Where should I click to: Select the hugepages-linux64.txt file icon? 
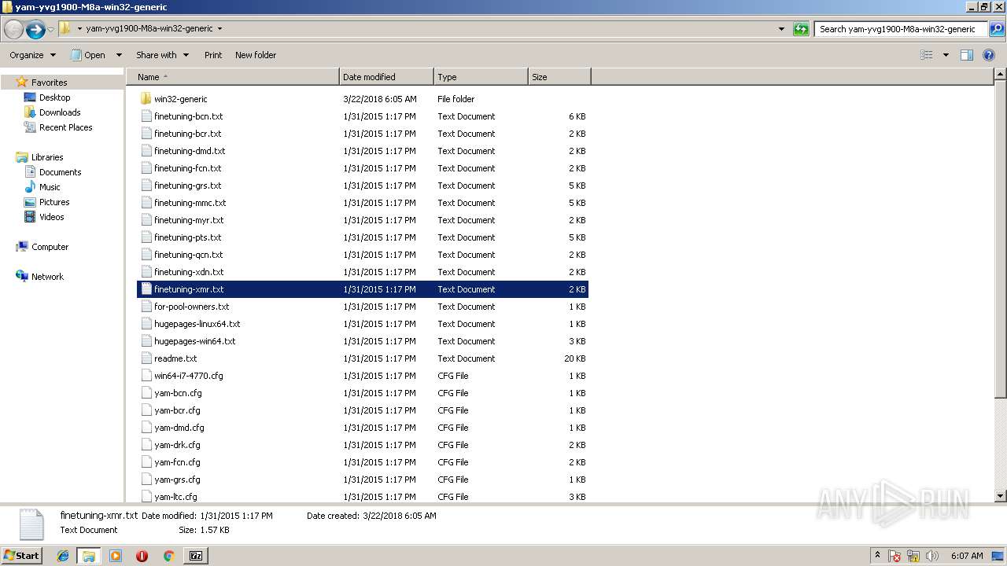[146, 324]
